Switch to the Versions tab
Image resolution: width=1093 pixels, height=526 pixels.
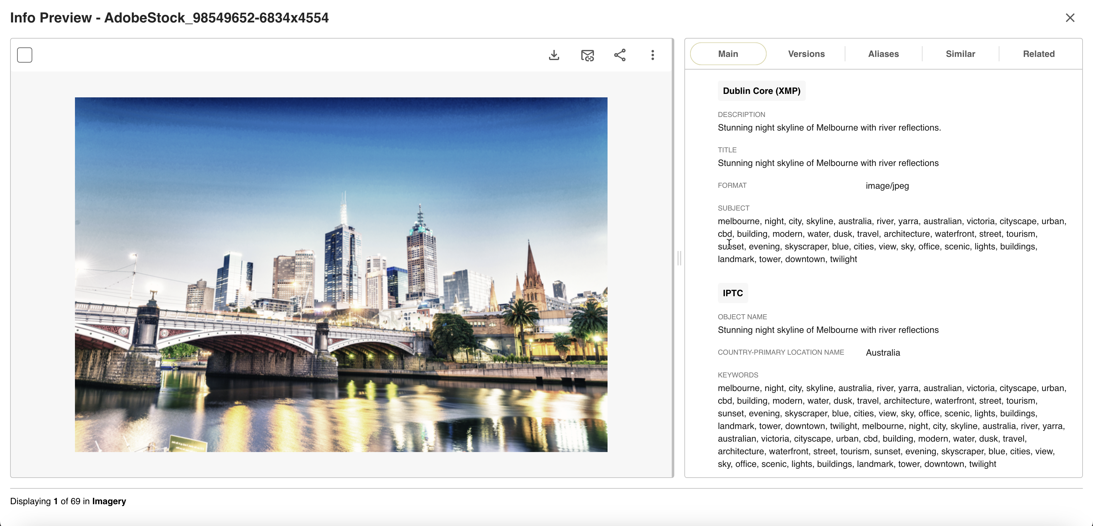click(806, 54)
